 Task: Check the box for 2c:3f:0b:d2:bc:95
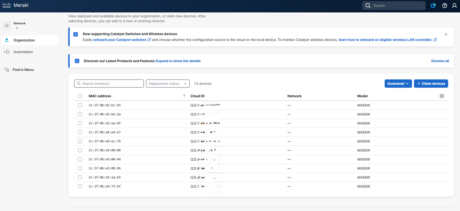(x=80, y=105)
